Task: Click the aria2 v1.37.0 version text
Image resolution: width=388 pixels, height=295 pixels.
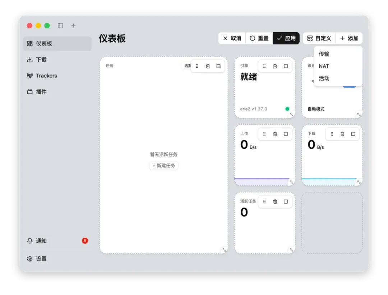Action: [x=253, y=109]
